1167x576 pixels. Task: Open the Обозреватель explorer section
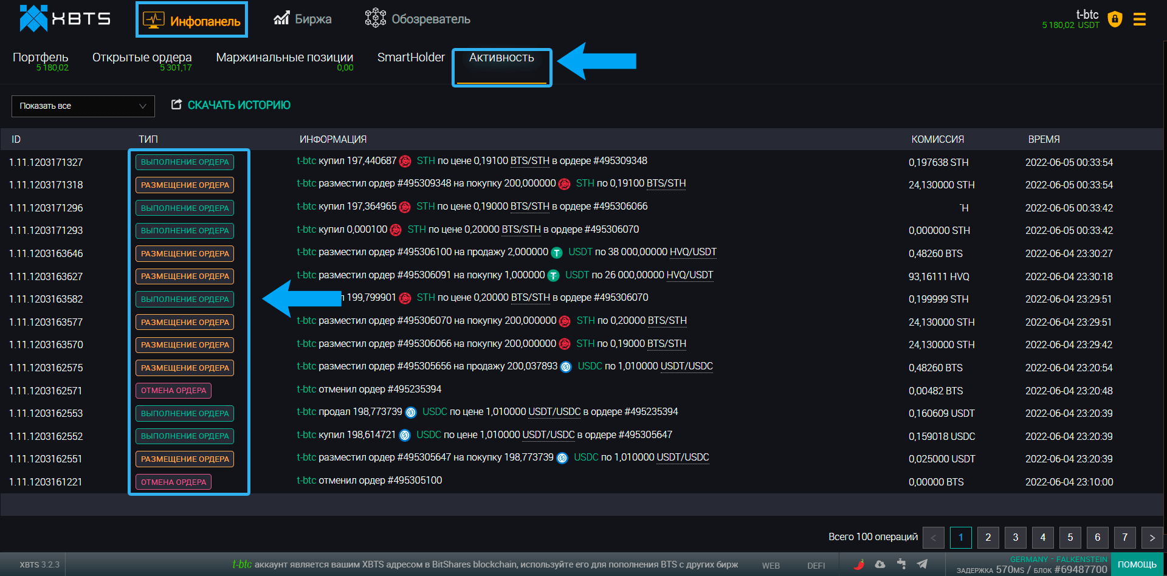pos(418,19)
